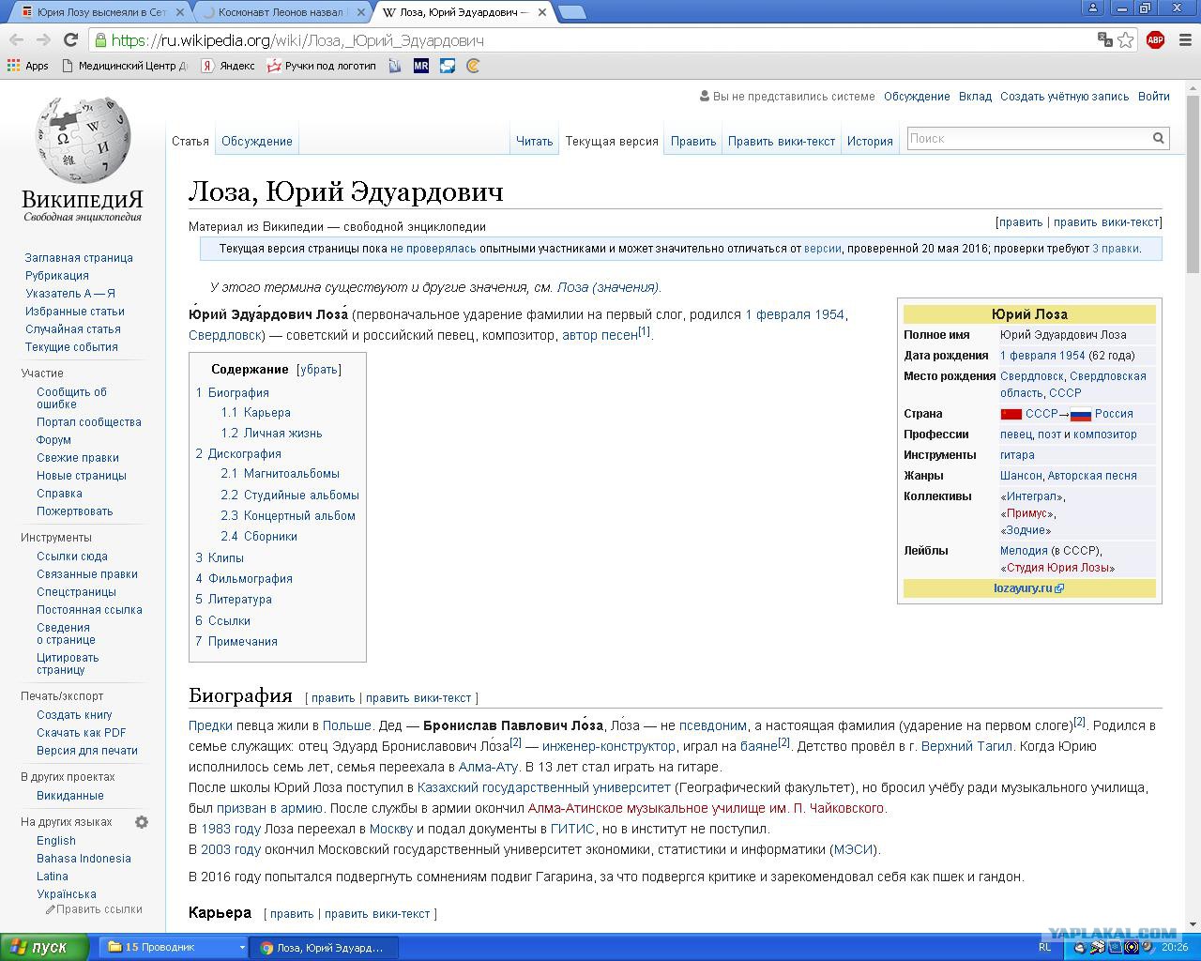Open the Заглавная страница sidebar link

click(x=79, y=258)
